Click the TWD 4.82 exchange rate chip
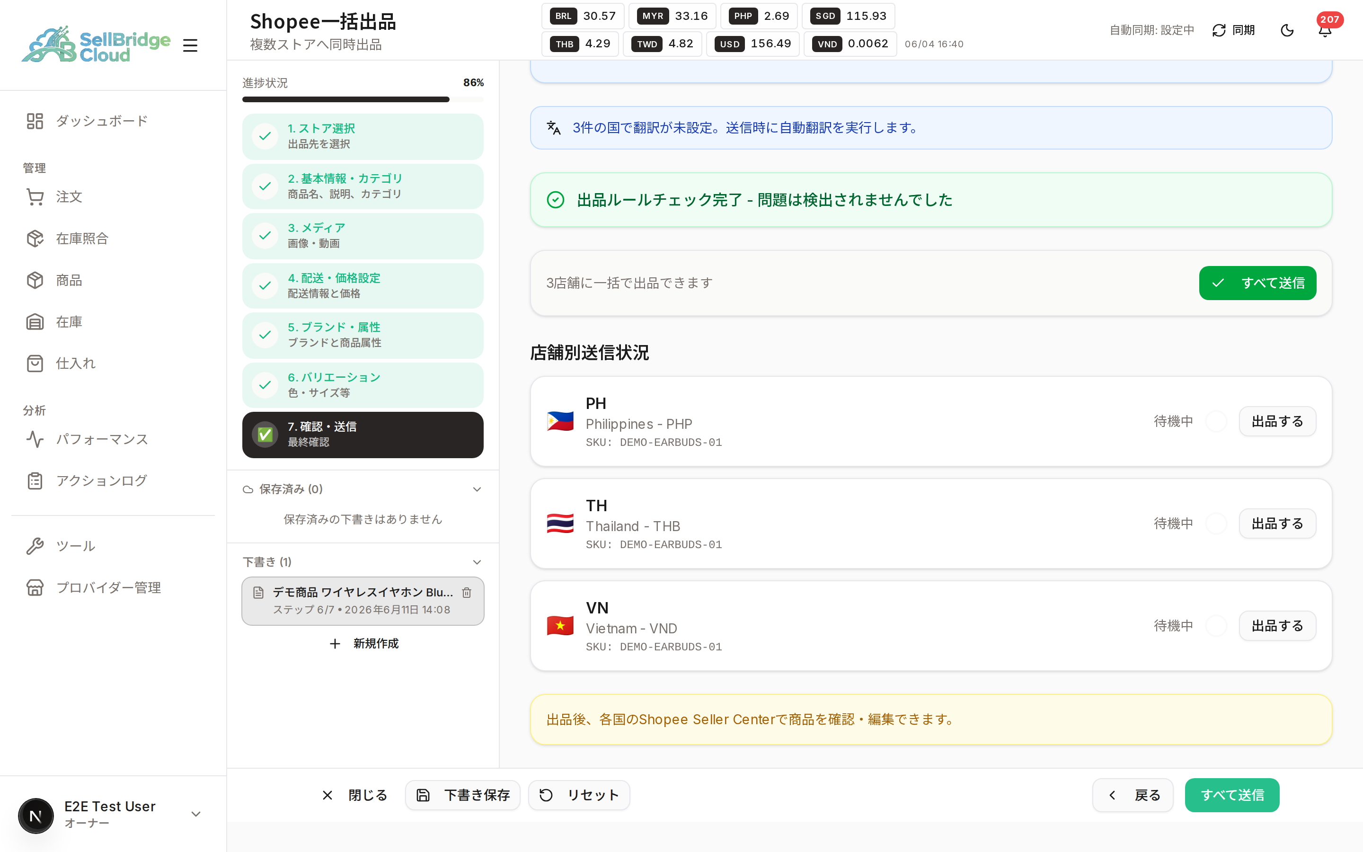 tap(663, 44)
